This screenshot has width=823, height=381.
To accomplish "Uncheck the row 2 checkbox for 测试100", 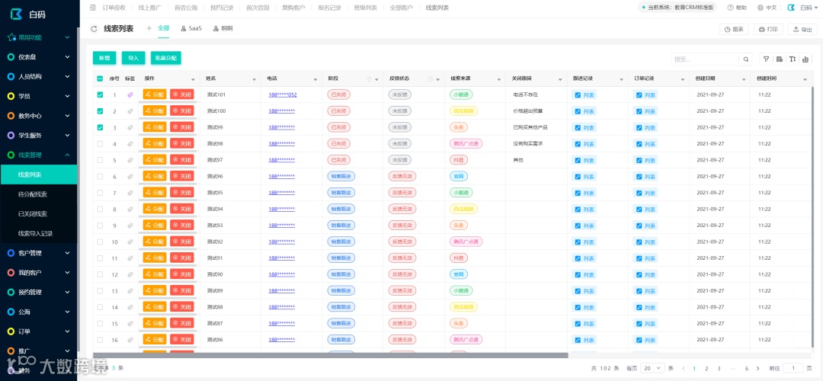I will [x=101, y=111].
